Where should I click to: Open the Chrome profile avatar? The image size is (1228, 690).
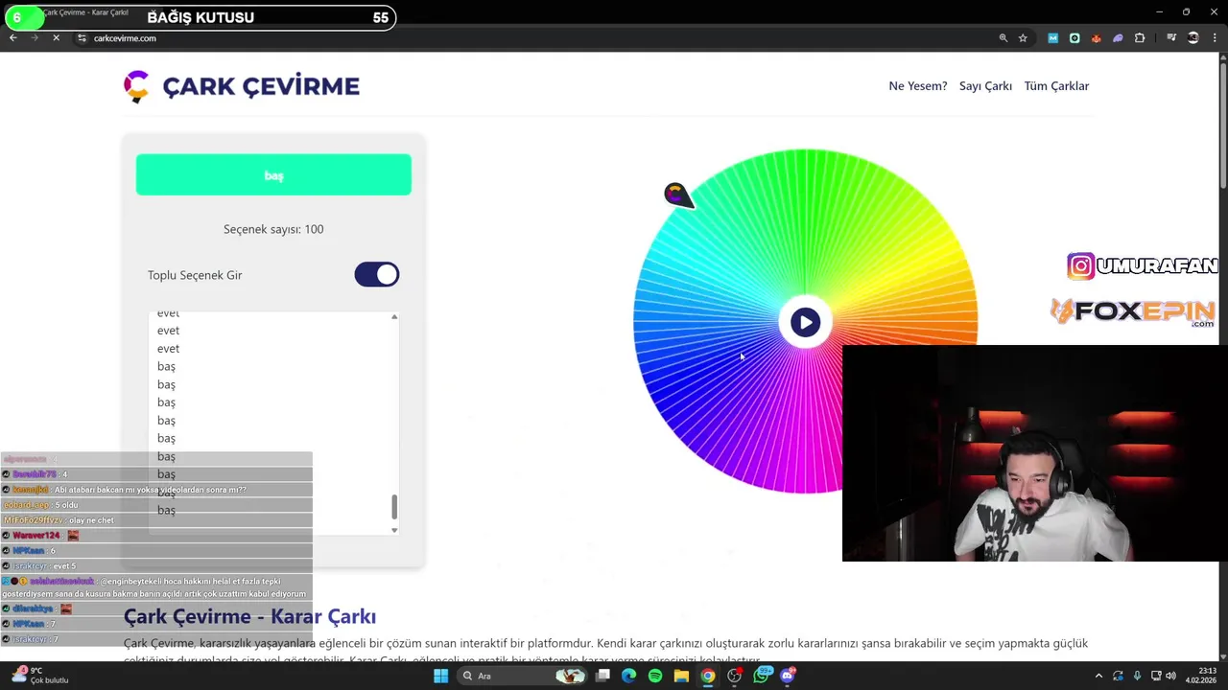click(1193, 38)
